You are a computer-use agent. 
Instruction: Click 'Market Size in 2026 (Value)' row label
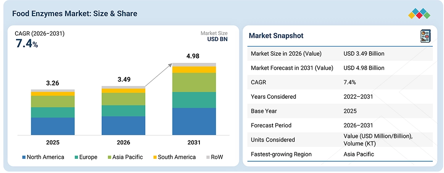(286, 53)
